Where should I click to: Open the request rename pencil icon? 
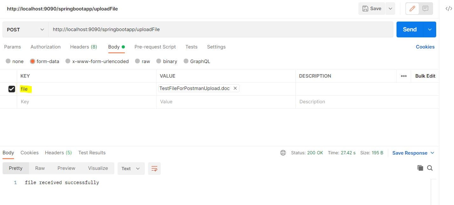point(412,9)
